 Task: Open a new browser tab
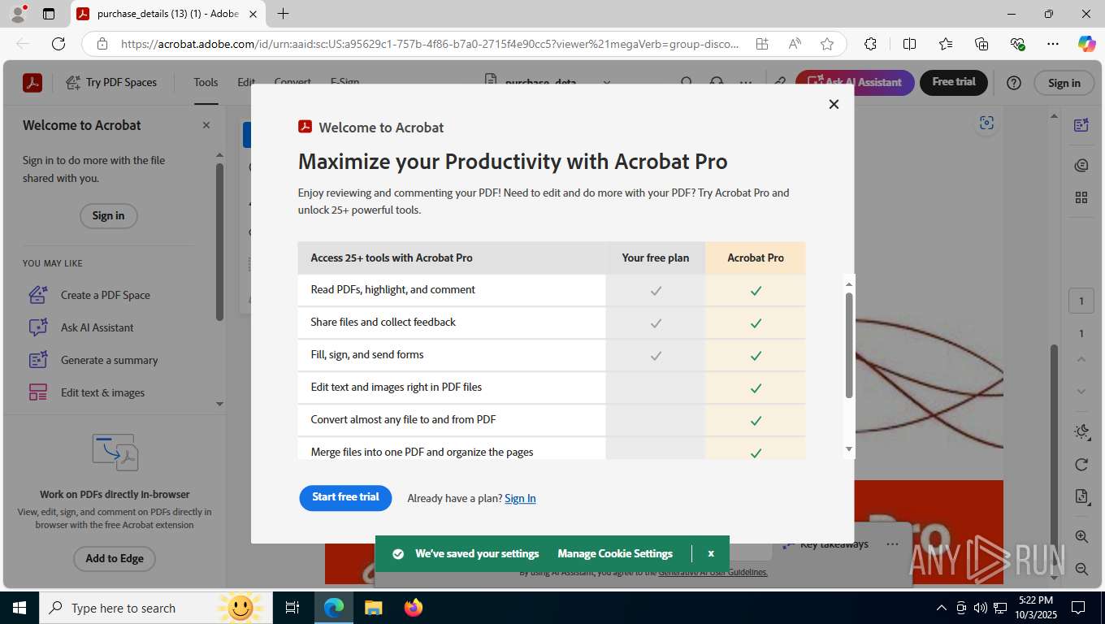coord(283,14)
